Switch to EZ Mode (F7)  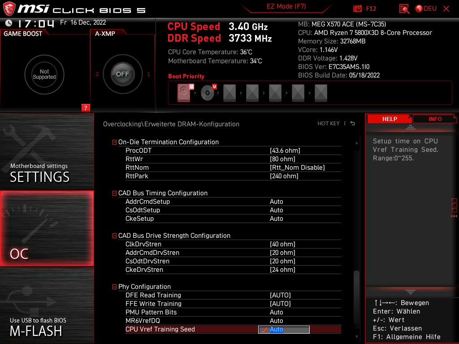(x=286, y=6)
